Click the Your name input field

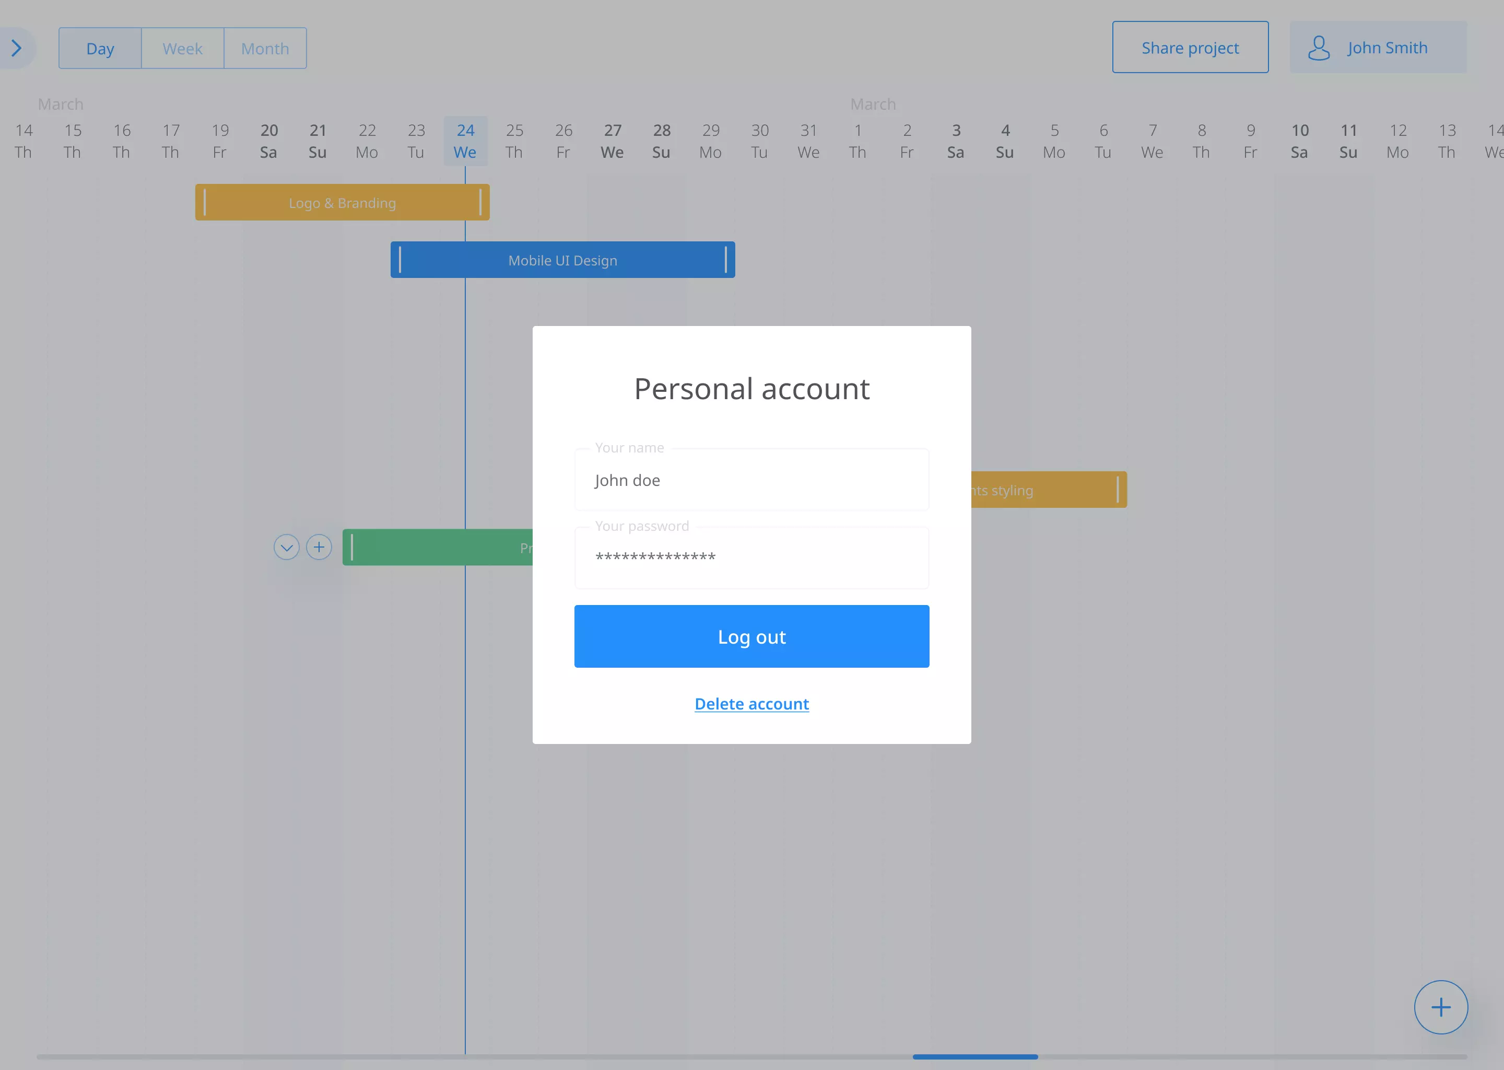coord(751,480)
